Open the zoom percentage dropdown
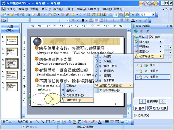The width and height of the screenshot is (174, 130). [x=153, y=14]
